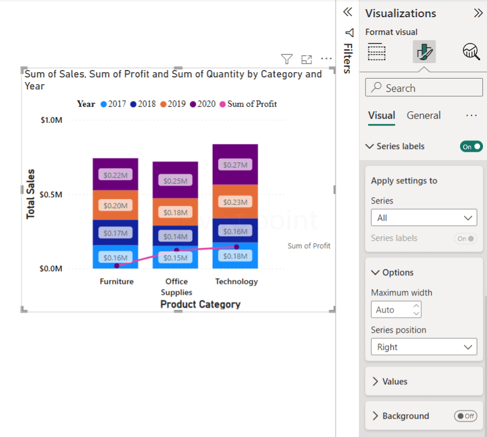This screenshot has height=437, width=487.
Task: Click the $0.23M data label
Action: (235, 202)
